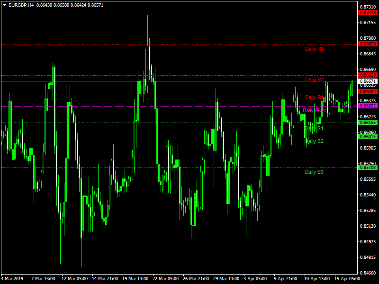Viewport: 379px width, 284px height.
Task: Click the red 0.86462 price tag
Action: (368, 92)
